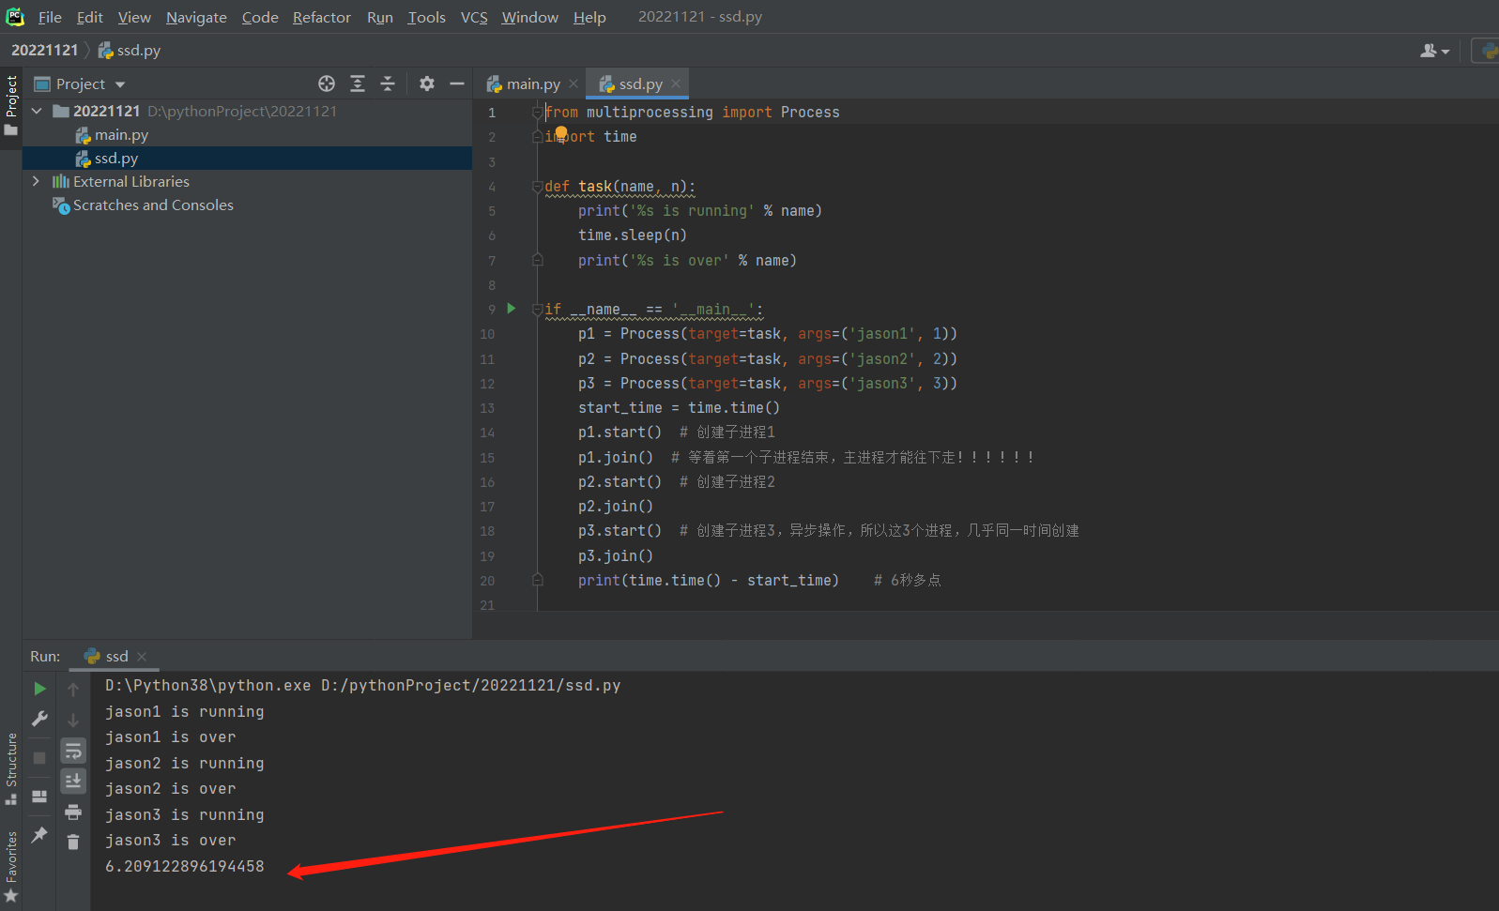Clear console with trash icon
The width and height of the screenshot is (1499, 911).
[73, 843]
